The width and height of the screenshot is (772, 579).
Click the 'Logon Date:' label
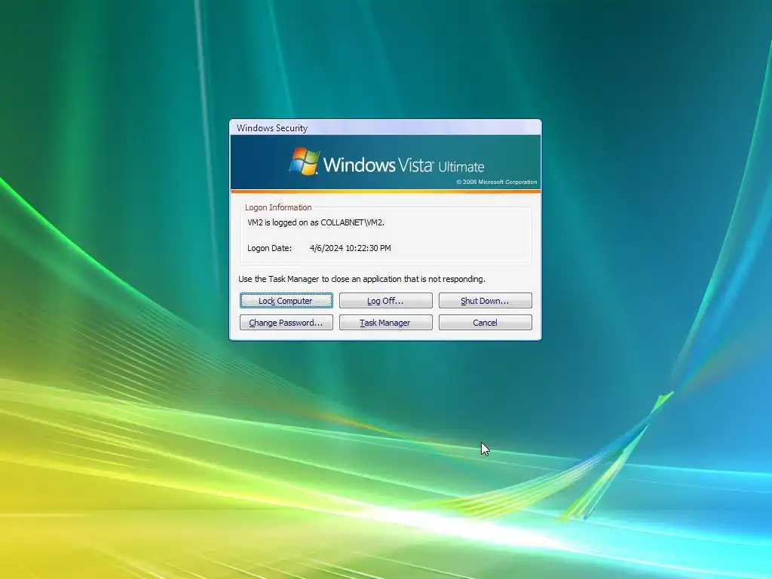(x=269, y=248)
